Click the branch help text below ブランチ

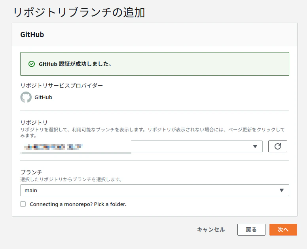[71, 180]
